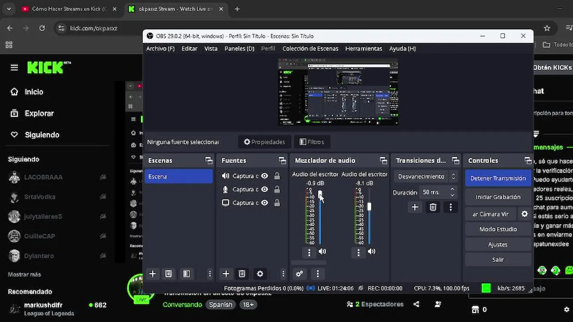Open advanced audio properties gears in Mezclador de audio
The height and width of the screenshot is (322, 573).
299,274
